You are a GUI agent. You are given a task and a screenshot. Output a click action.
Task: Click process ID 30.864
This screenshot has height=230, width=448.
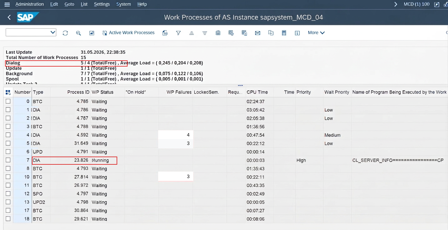point(71,211)
